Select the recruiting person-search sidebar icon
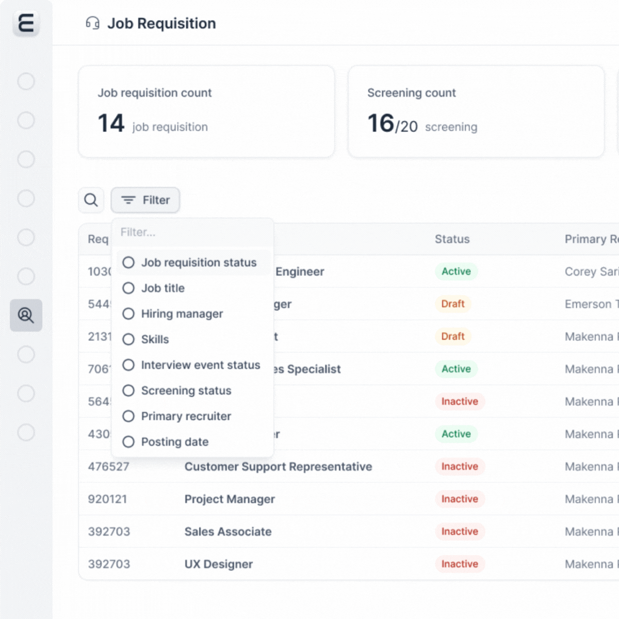Image resolution: width=619 pixels, height=619 pixels. [26, 315]
